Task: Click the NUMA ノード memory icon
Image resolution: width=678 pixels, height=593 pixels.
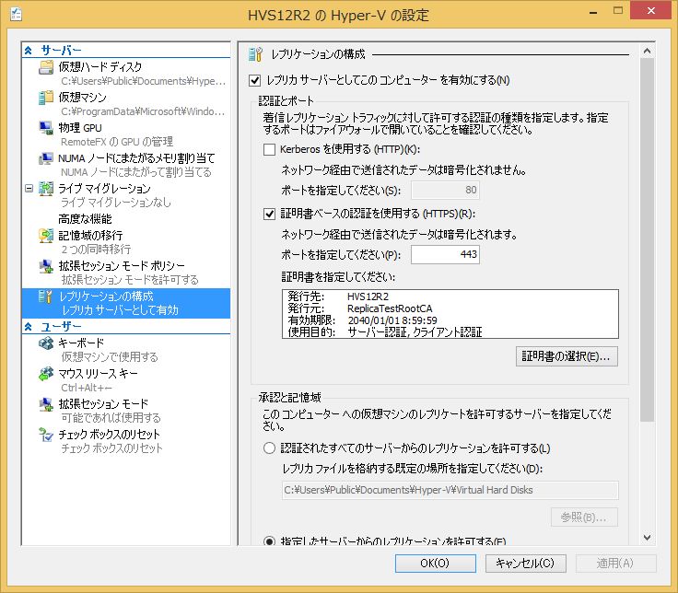Action: coord(46,158)
